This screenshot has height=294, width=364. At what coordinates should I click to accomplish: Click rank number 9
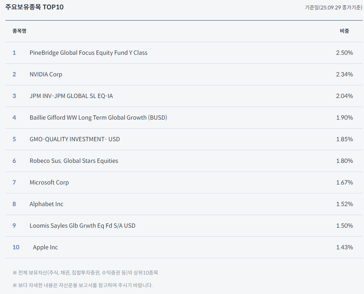[x=14, y=226]
